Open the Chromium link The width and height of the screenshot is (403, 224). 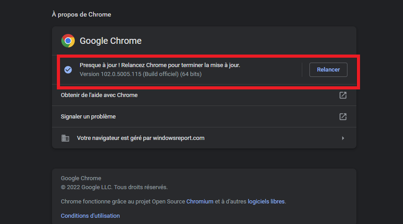(200, 202)
